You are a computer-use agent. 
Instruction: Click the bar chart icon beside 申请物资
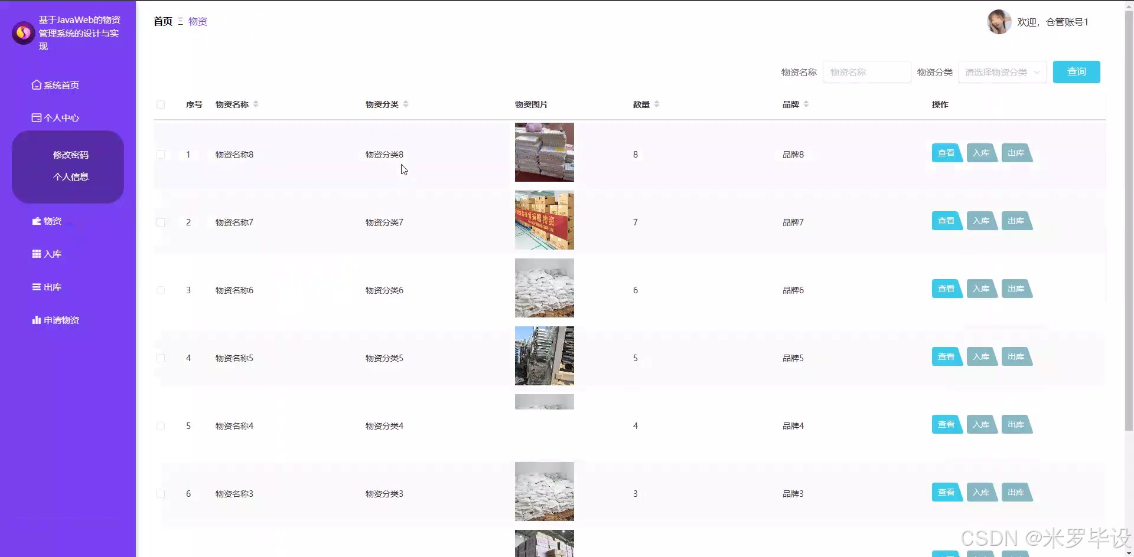point(37,320)
